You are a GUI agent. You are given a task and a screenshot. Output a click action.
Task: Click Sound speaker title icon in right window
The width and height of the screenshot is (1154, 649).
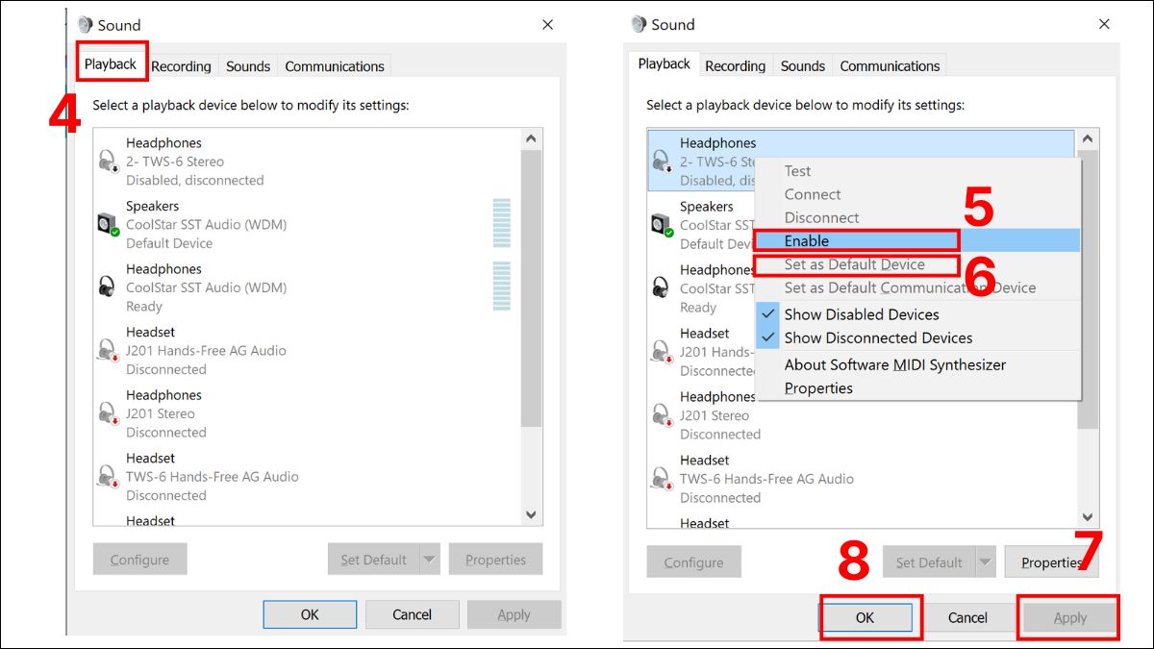click(640, 24)
